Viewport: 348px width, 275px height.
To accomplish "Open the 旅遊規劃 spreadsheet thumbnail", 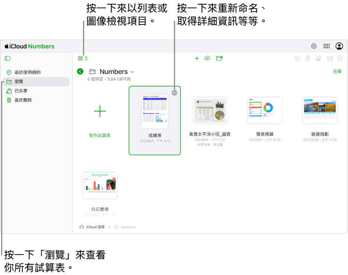I will (x=320, y=110).
